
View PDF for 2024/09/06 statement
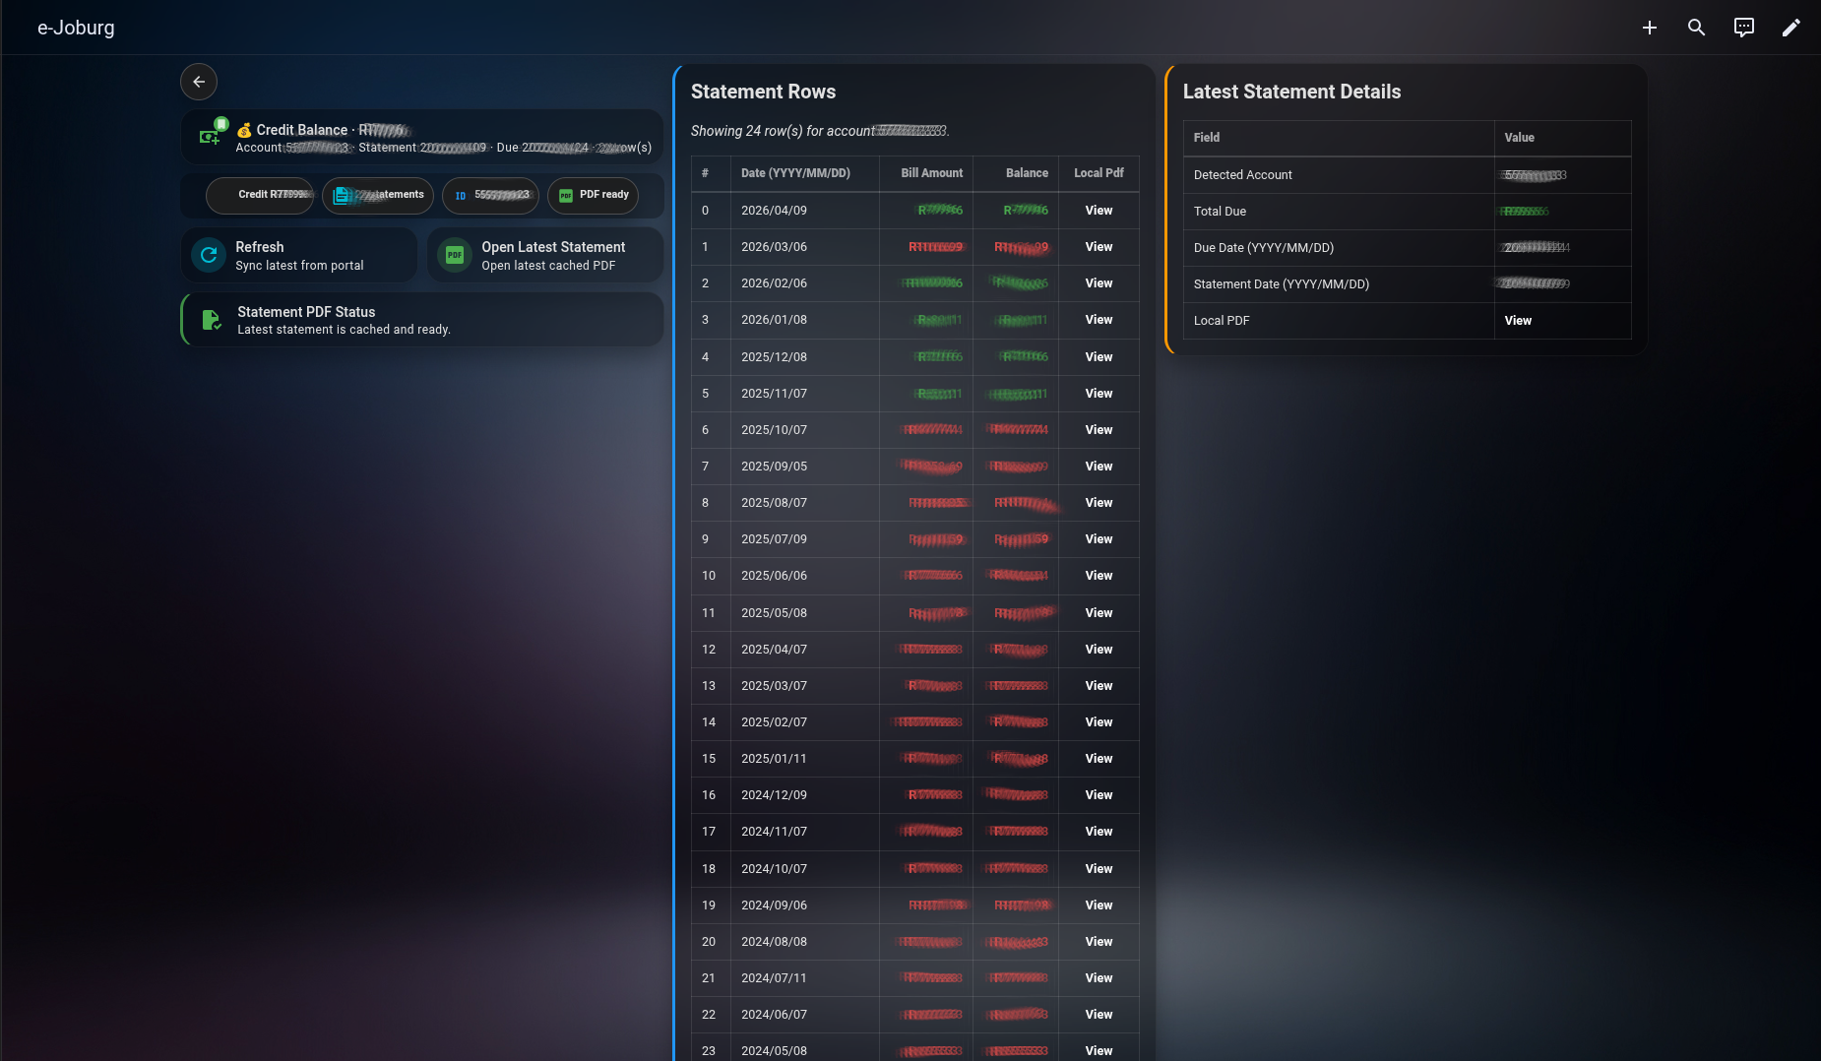pos(1099,905)
